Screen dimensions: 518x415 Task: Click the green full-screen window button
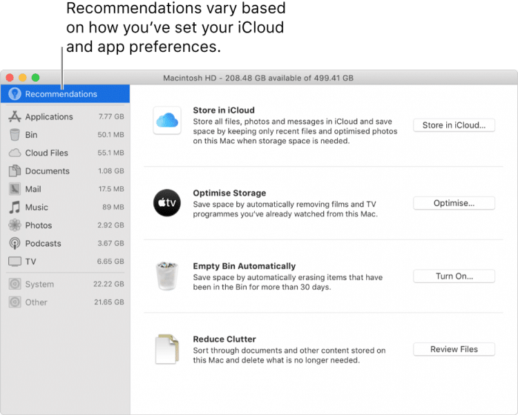click(35, 77)
